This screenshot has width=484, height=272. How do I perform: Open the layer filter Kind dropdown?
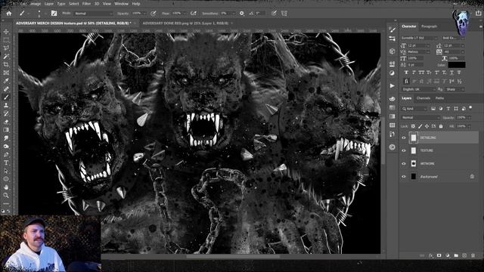pos(414,109)
